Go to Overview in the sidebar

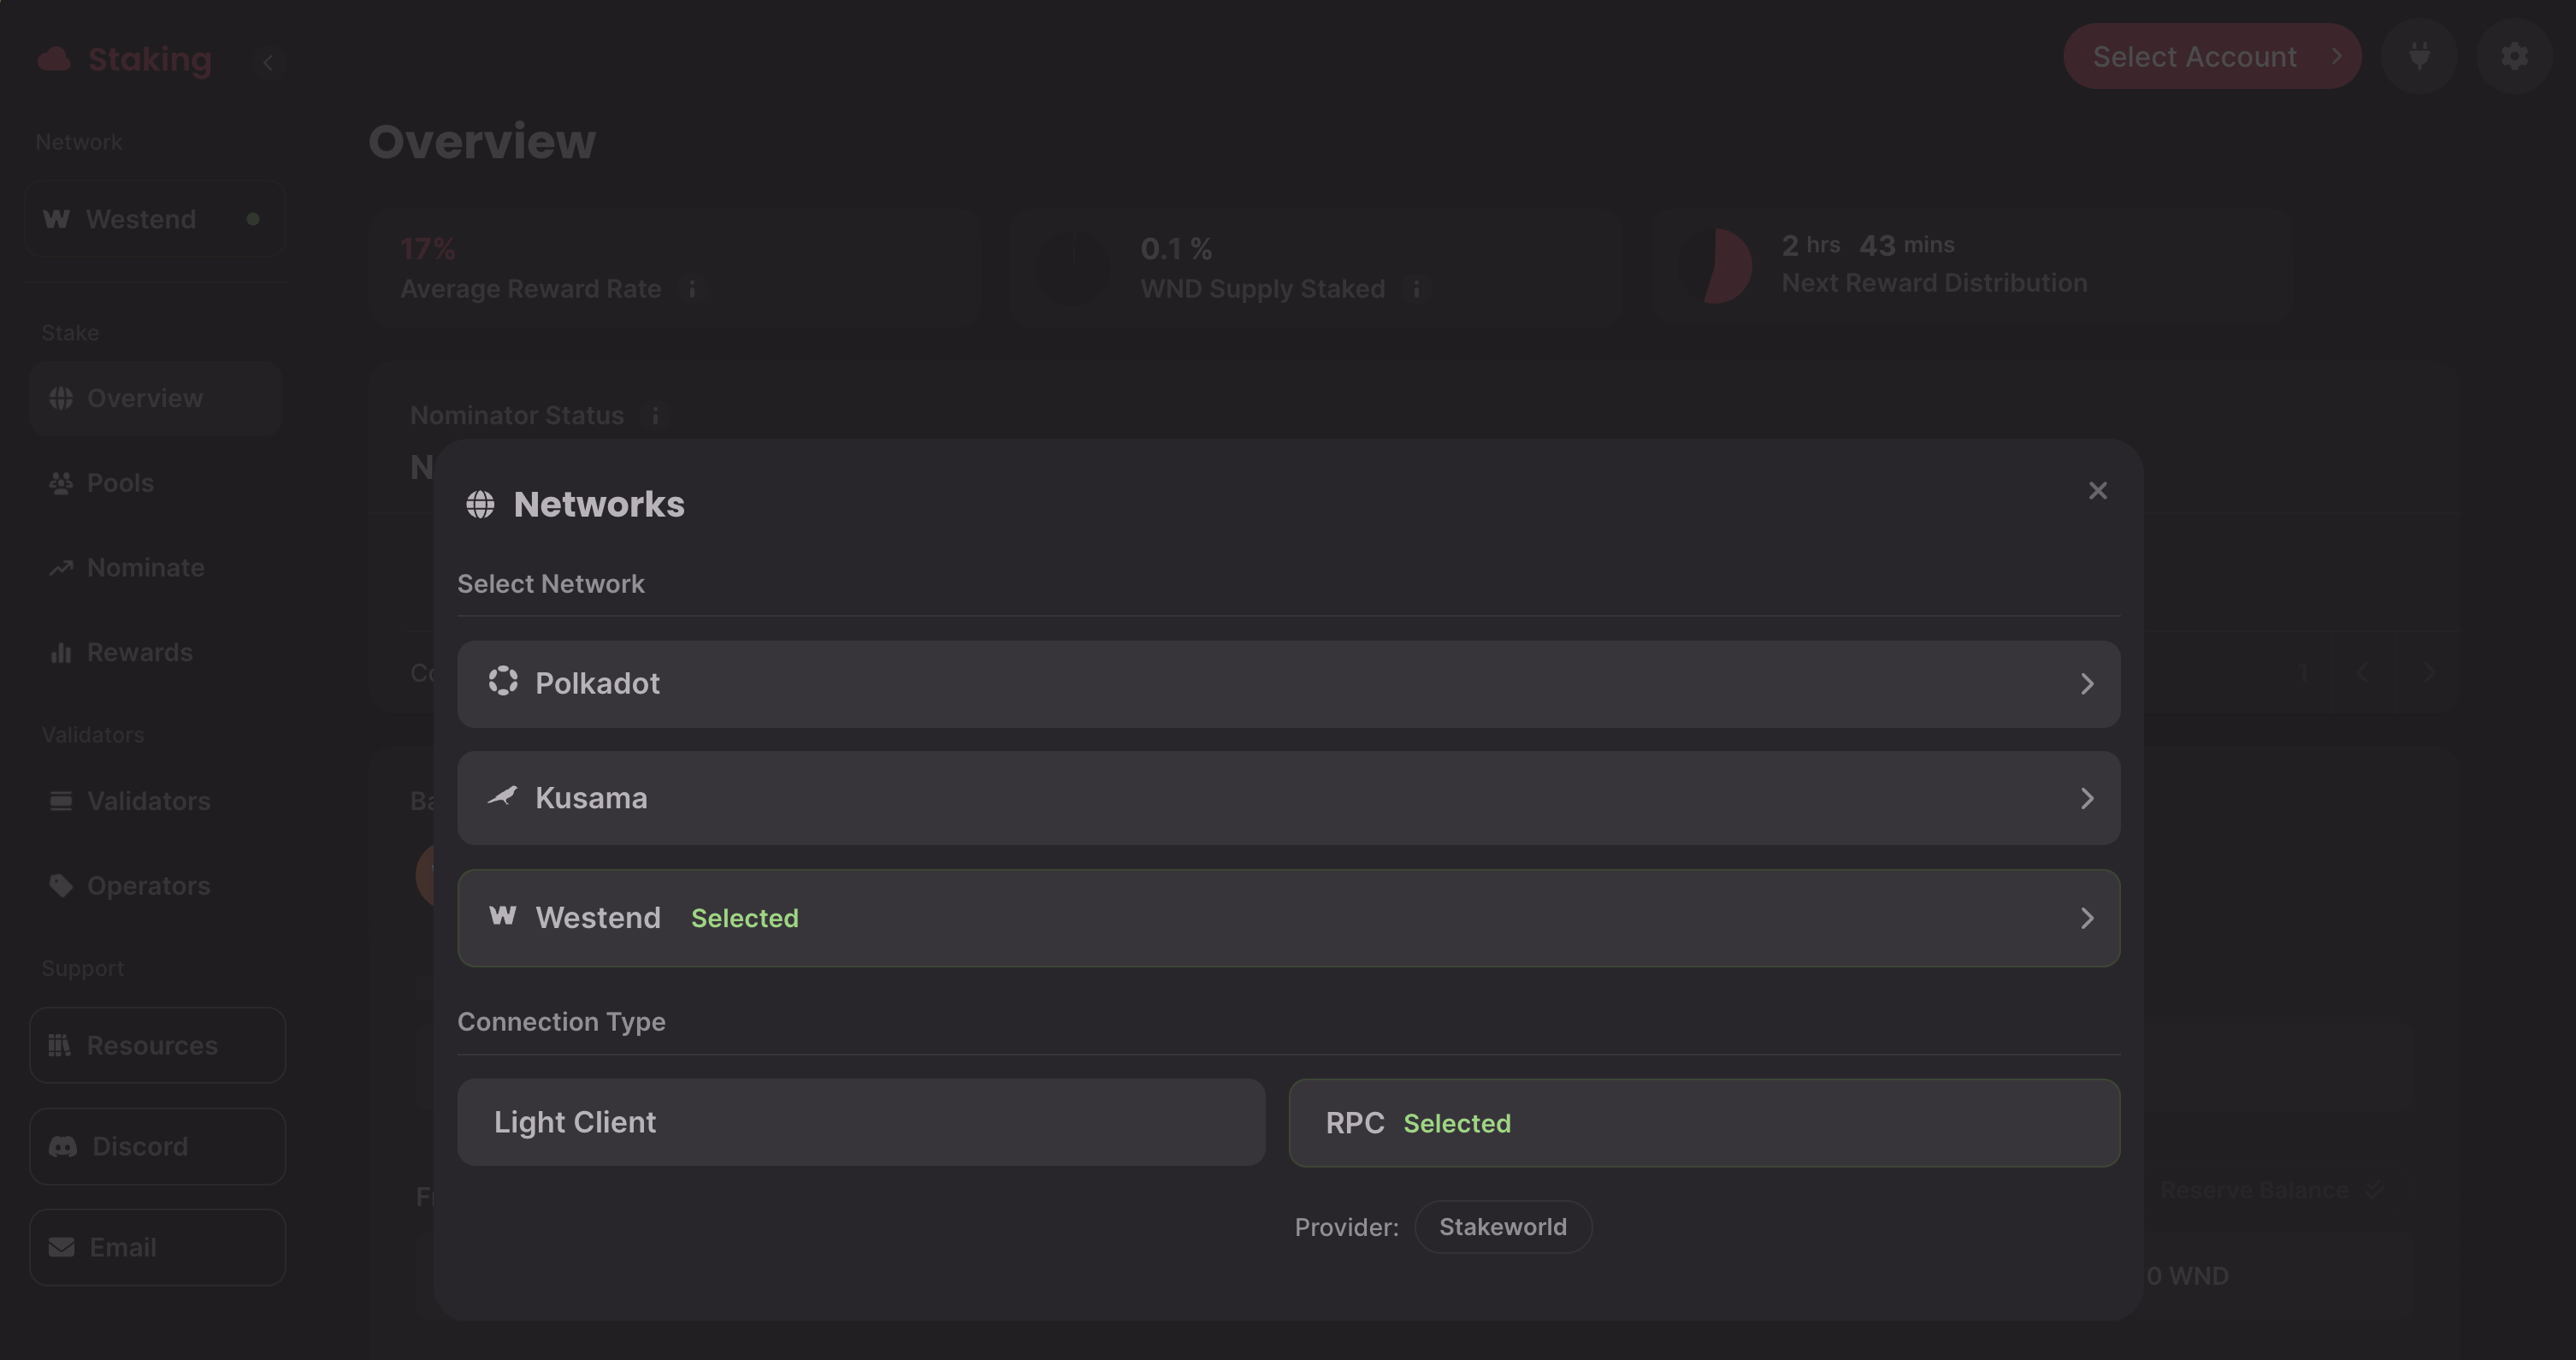(155, 398)
